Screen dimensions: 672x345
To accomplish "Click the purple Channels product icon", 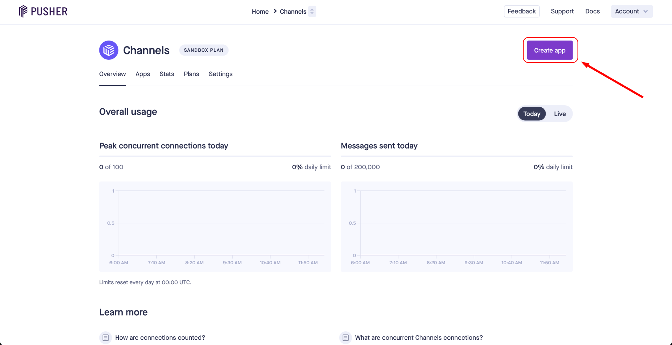I will pyautogui.click(x=108, y=50).
